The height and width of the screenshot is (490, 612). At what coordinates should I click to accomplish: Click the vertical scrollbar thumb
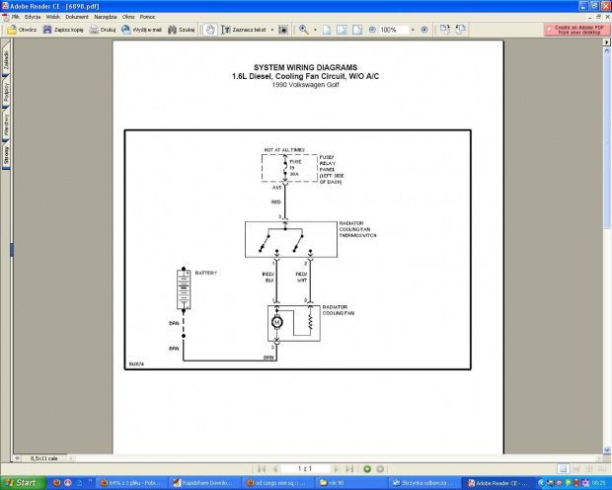point(607,141)
